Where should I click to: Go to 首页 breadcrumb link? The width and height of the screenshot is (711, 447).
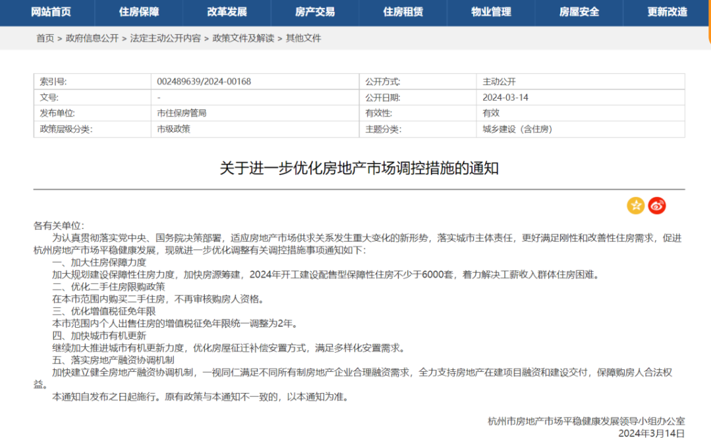pyautogui.click(x=45, y=38)
